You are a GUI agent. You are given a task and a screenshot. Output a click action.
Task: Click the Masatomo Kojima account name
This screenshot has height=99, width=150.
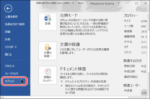tap(102, 4)
